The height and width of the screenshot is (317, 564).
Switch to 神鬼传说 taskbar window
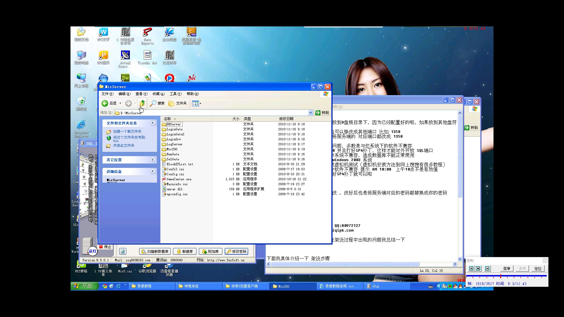pyautogui.click(x=199, y=286)
